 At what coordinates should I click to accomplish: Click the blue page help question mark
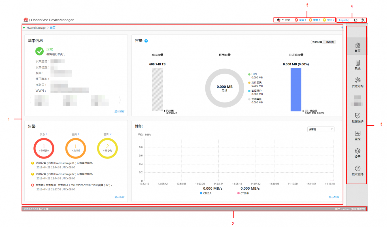pos(342,28)
